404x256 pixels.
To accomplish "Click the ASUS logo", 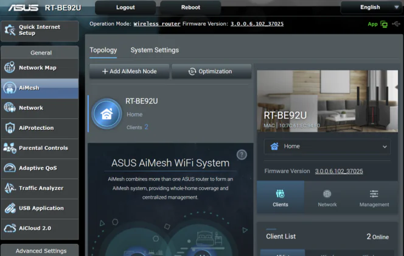I will click(24, 8).
